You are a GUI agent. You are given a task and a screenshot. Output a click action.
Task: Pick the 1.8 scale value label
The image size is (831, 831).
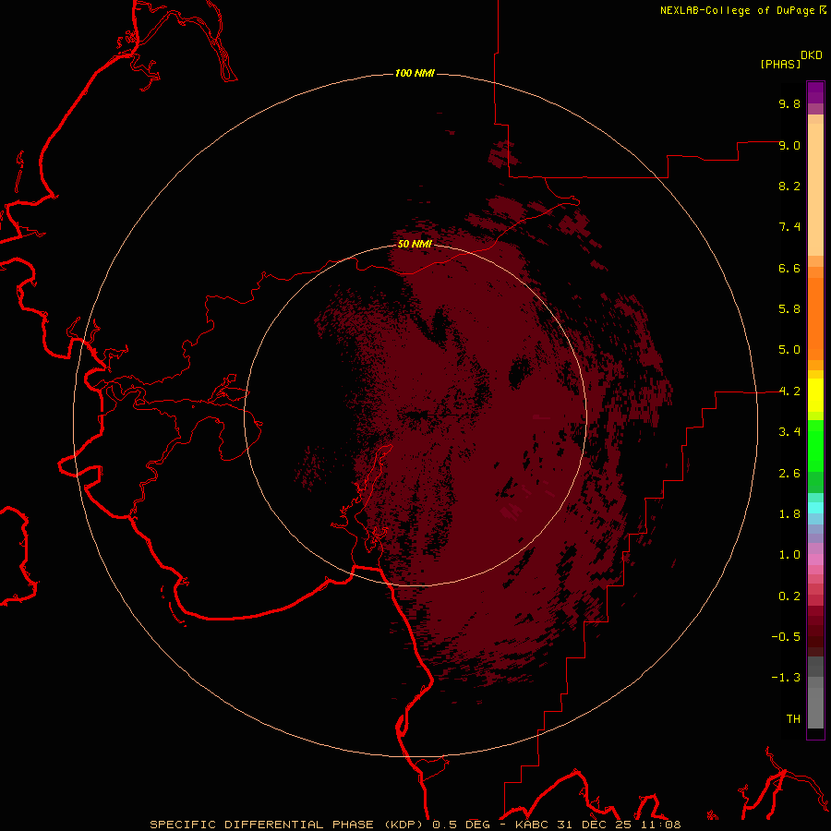point(789,514)
